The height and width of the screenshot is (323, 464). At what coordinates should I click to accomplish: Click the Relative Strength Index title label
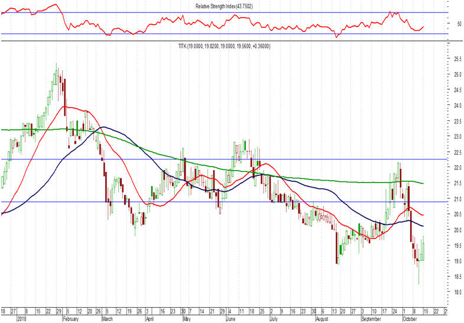click(x=224, y=6)
